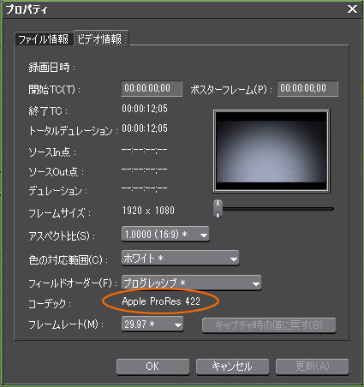
Task: Open the アスペクト比 dropdown
Action: point(165,235)
